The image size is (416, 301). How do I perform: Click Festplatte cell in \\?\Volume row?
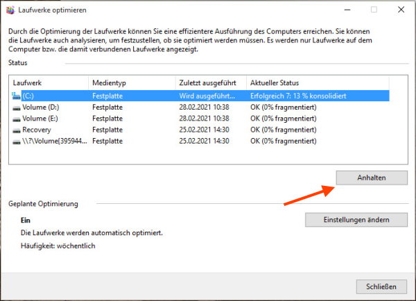pyautogui.click(x=107, y=141)
